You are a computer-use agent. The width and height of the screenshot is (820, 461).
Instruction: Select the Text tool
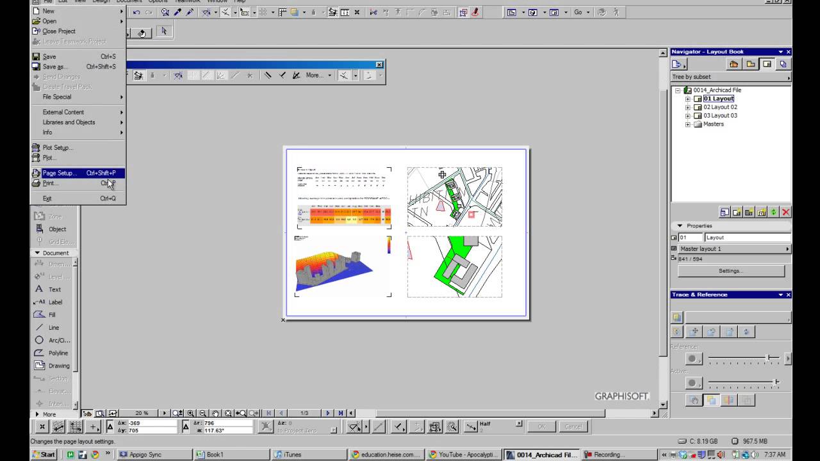click(54, 289)
